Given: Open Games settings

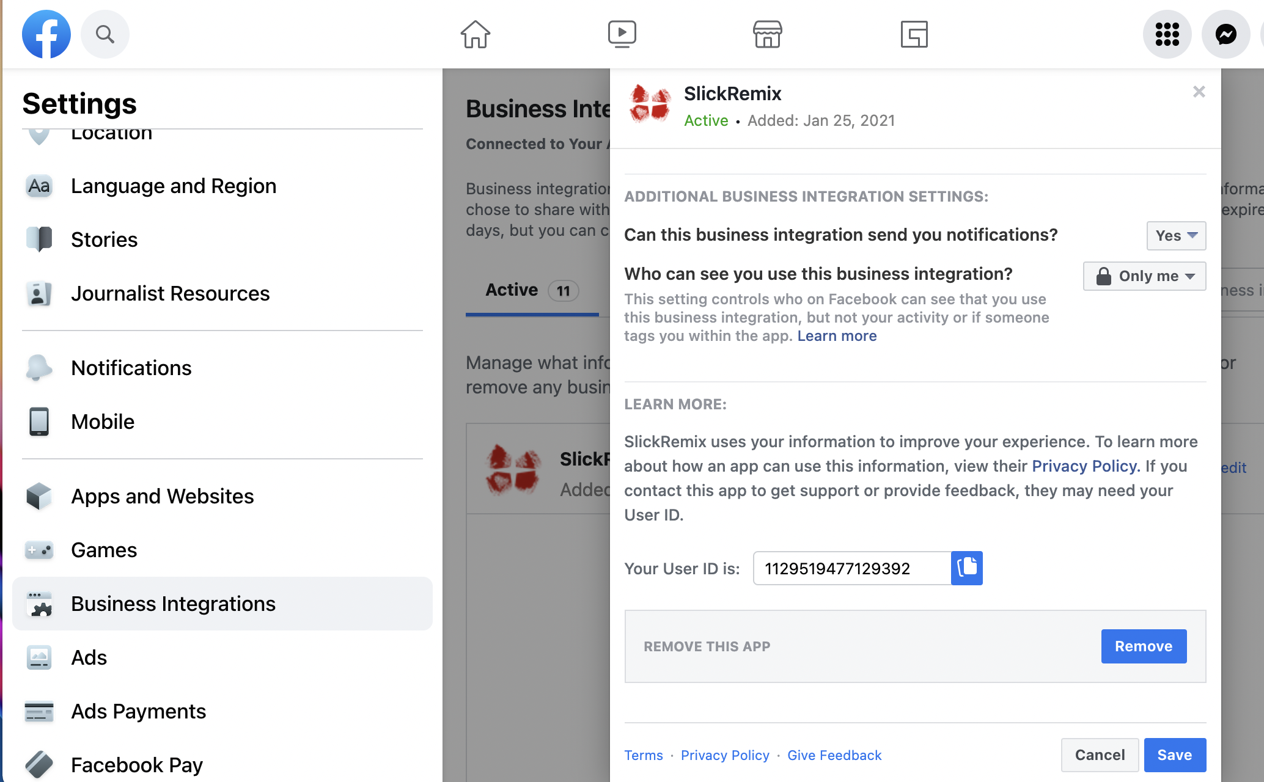Looking at the screenshot, I should [222, 550].
